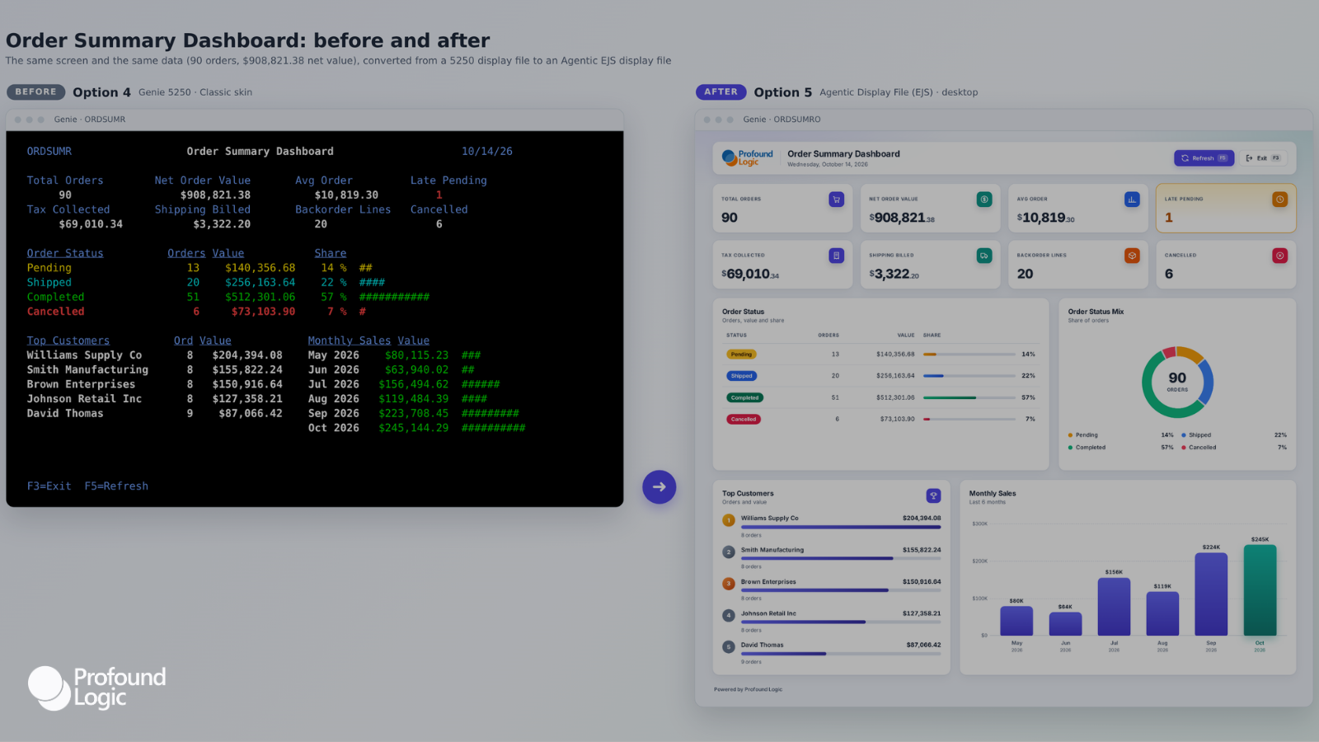Click the Profound Logic logo in dashboard header
This screenshot has height=742, width=1319.
click(748, 157)
